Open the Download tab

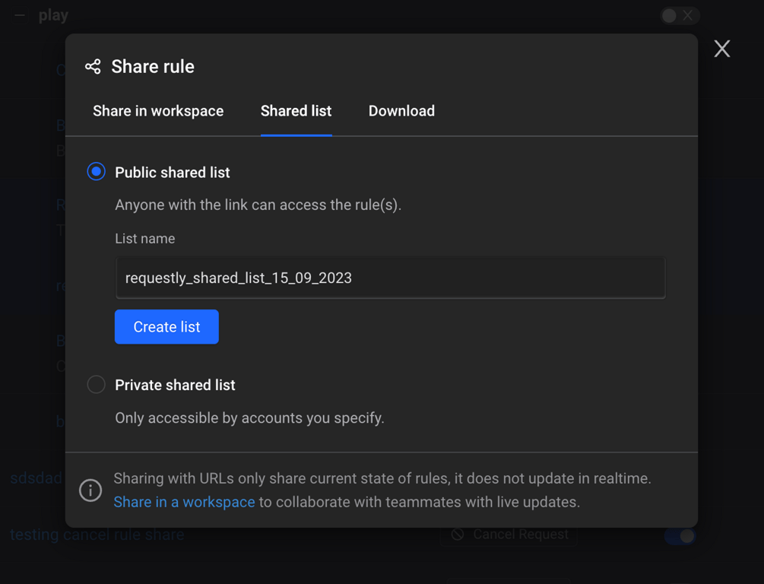[x=401, y=111]
